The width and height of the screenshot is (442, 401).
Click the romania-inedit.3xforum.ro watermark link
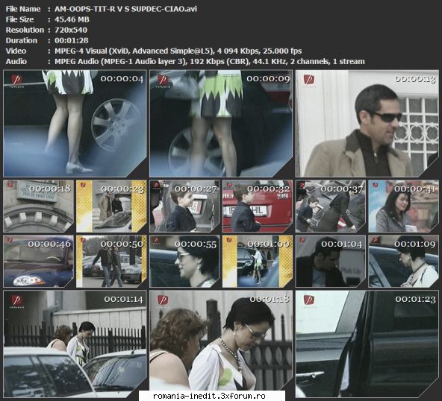click(209, 396)
